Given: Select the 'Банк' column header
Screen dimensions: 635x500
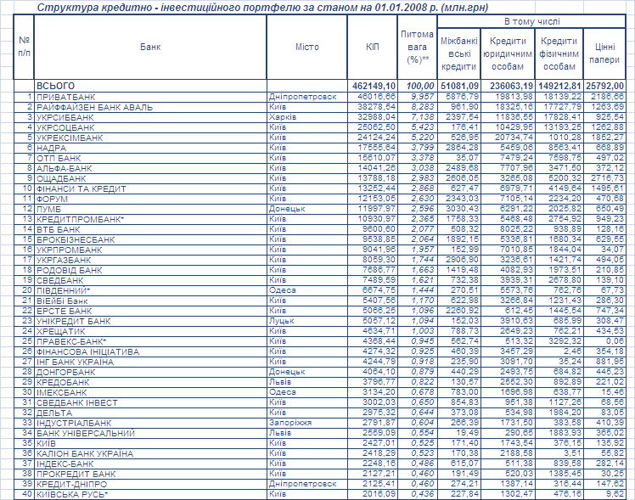Looking at the screenshot, I should 150,47.
